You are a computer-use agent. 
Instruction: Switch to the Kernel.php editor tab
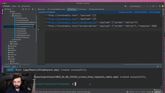point(83,9)
